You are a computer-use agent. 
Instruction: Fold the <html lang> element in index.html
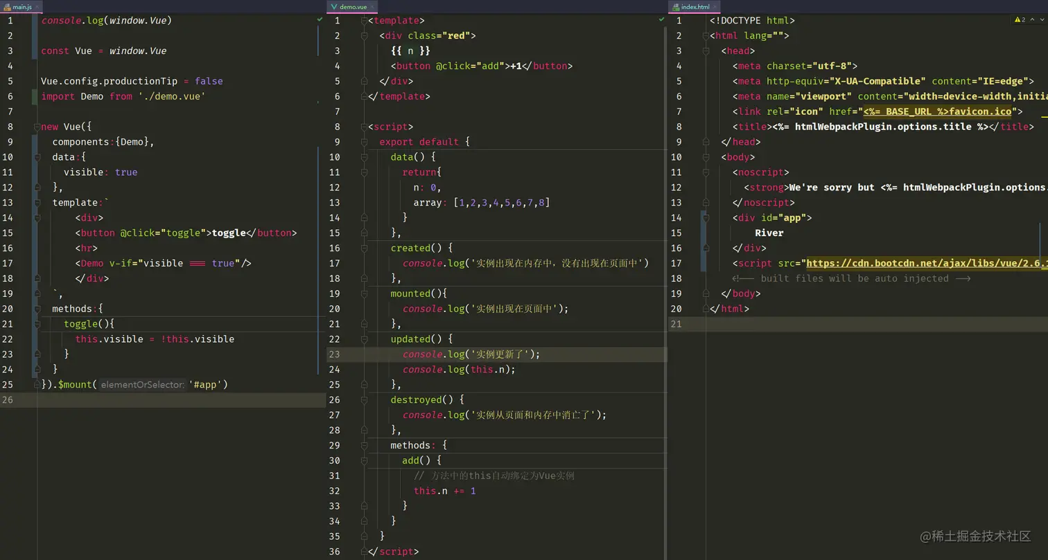point(705,36)
